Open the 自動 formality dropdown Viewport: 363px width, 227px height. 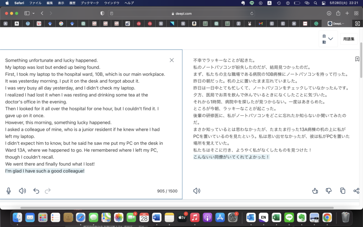pyautogui.click(x=328, y=39)
